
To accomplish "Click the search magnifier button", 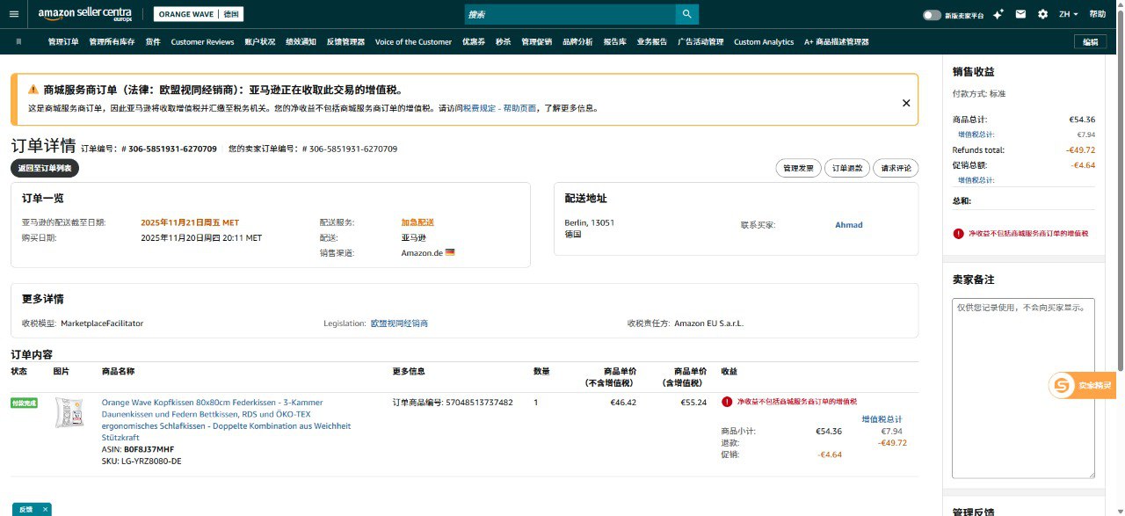I will [x=687, y=14].
